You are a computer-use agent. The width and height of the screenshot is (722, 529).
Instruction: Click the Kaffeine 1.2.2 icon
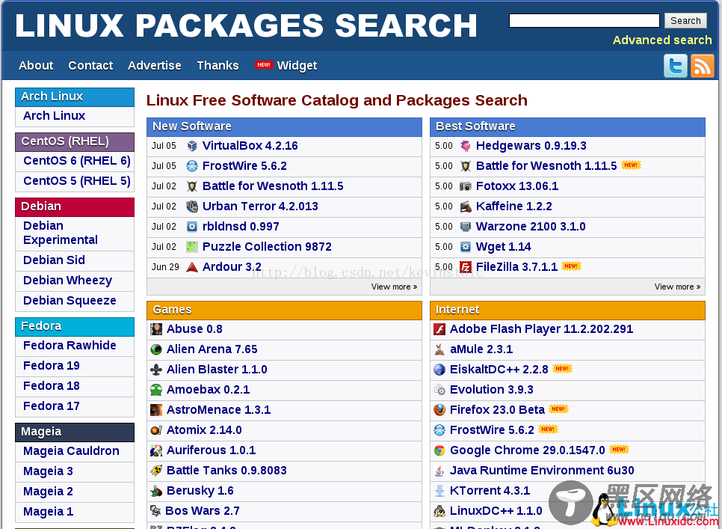[x=466, y=207]
